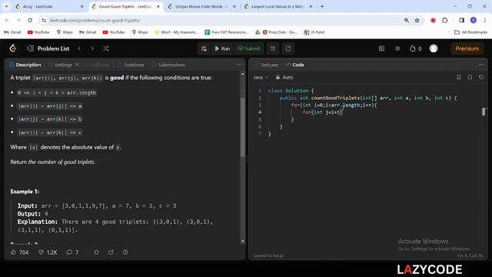
Task: Open Chrome side panel icon
Action: click(461, 20)
